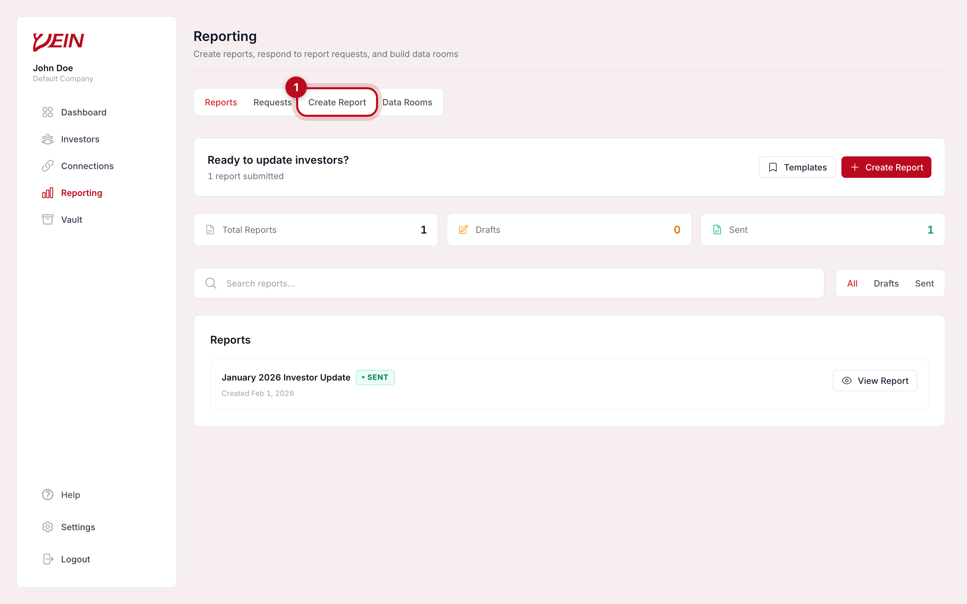
Task: Open the Templates button
Action: coord(797,167)
